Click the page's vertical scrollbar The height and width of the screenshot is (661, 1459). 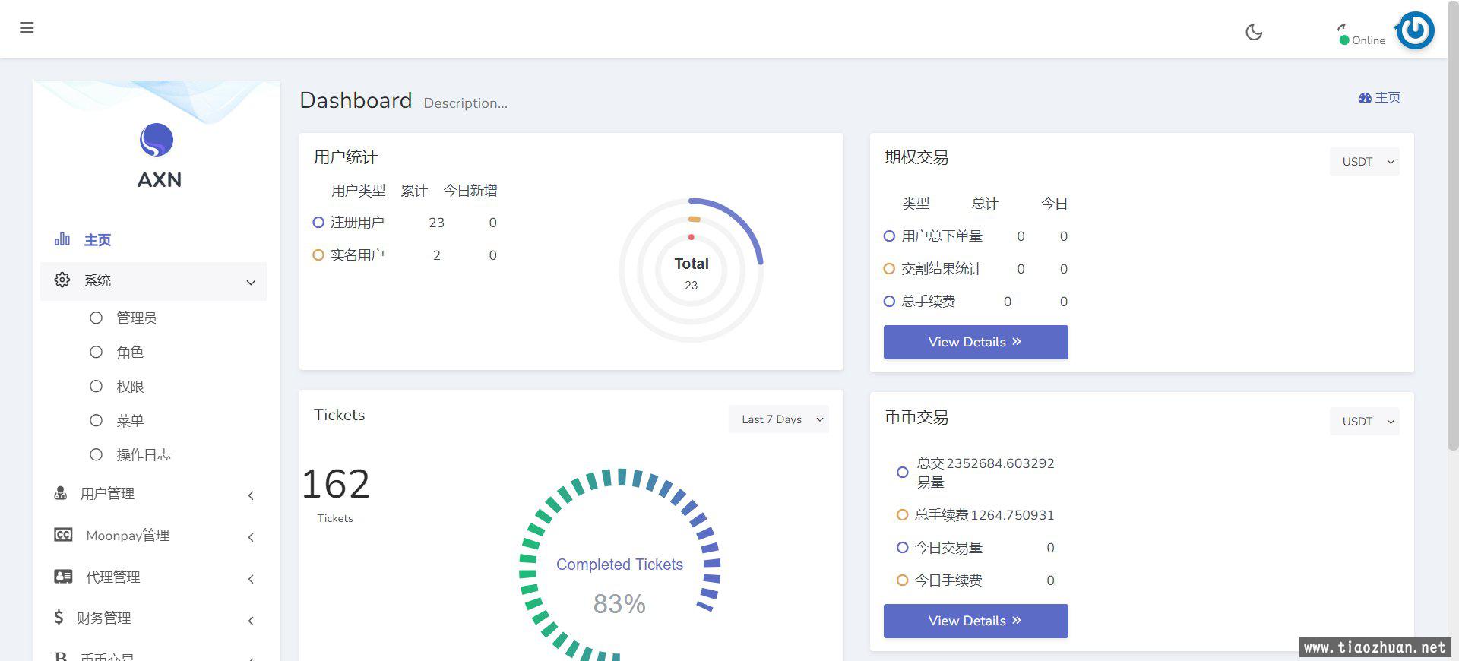coord(1452,228)
